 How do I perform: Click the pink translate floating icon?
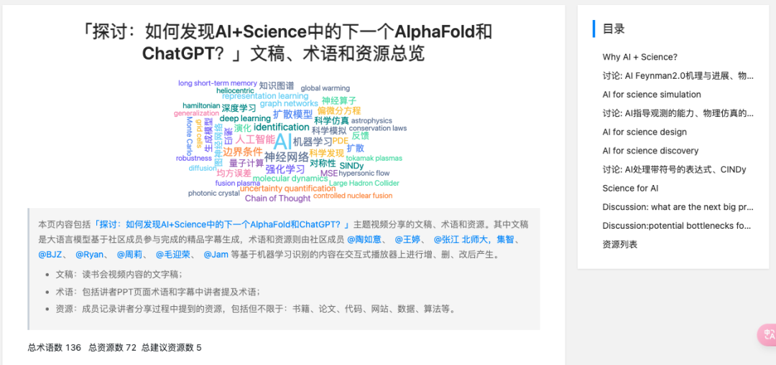coord(768,334)
